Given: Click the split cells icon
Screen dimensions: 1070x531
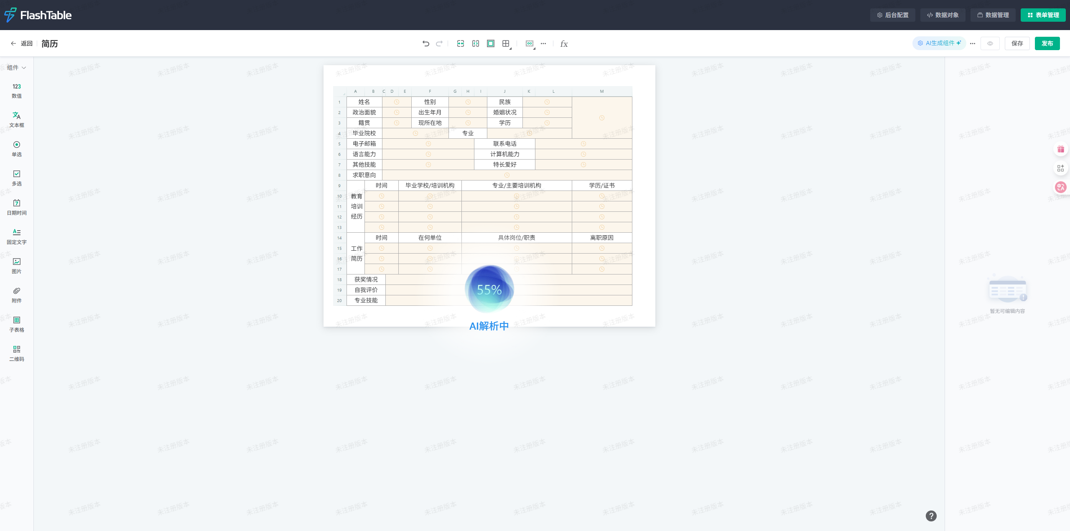Looking at the screenshot, I should (x=476, y=43).
